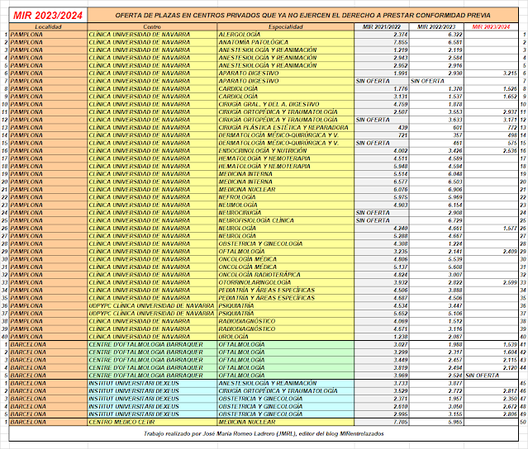528x449 pixels.
Task: Select 'CIRUGÍA ORTOPÉDICA Y TRAUMATOLOGÍA' in the Dexeus row
Action: pyautogui.click(x=286, y=391)
